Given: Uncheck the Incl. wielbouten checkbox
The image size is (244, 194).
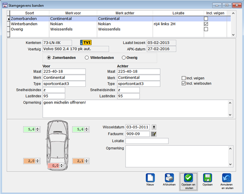Looking at the screenshot, I should coord(184,83).
